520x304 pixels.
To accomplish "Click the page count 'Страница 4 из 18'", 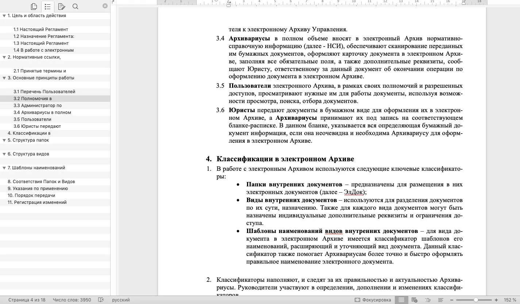I will pyautogui.click(x=27, y=300).
